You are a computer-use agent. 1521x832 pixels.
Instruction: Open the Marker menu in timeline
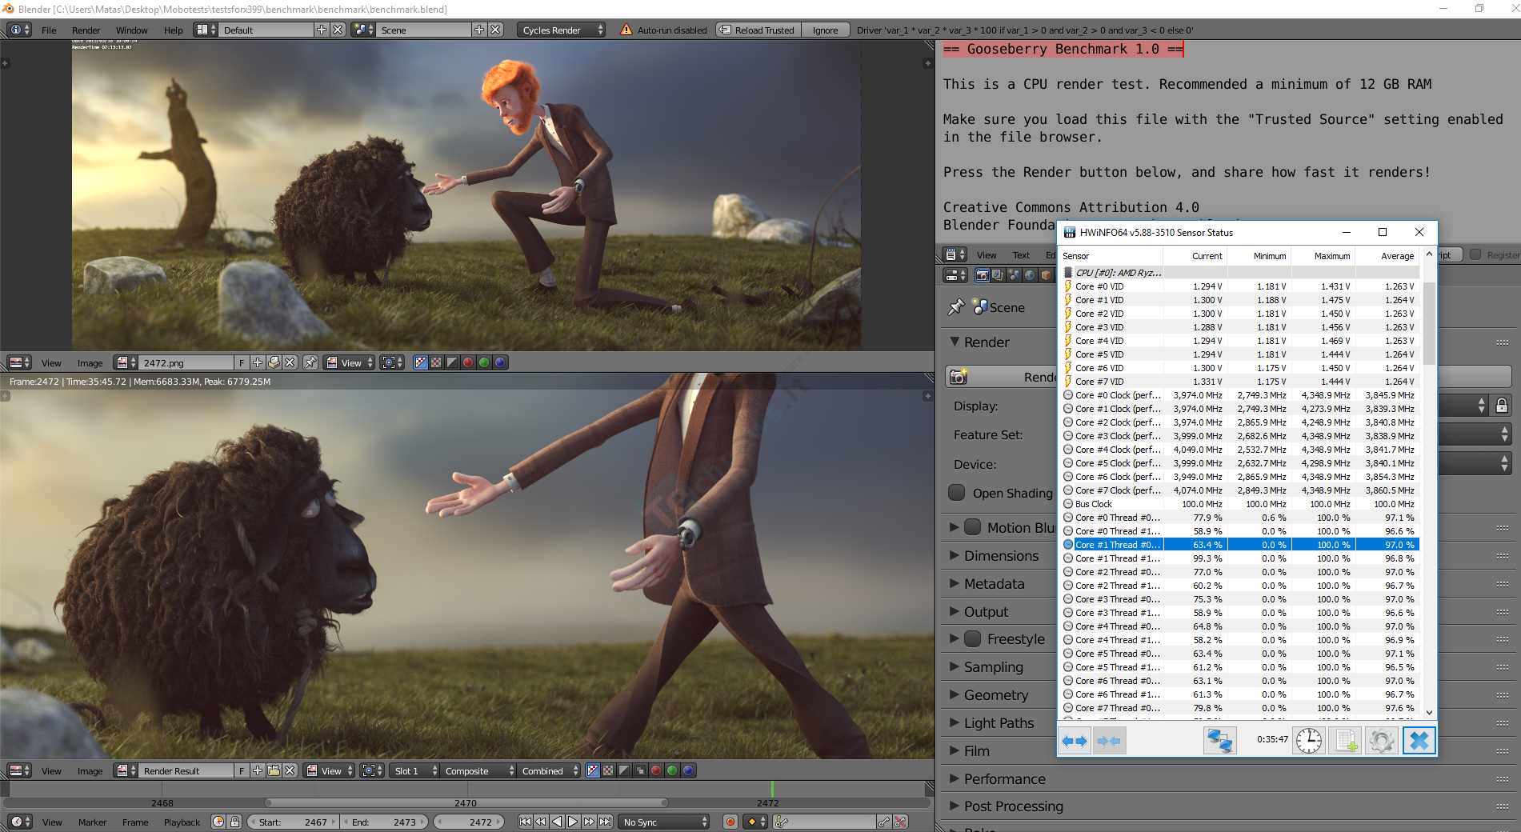pyautogui.click(x=93, y=822)
